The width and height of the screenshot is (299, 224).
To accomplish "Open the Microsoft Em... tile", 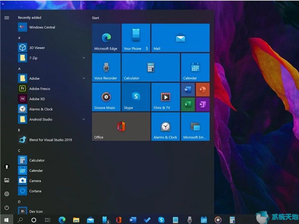I will click(x=195, y=127).
